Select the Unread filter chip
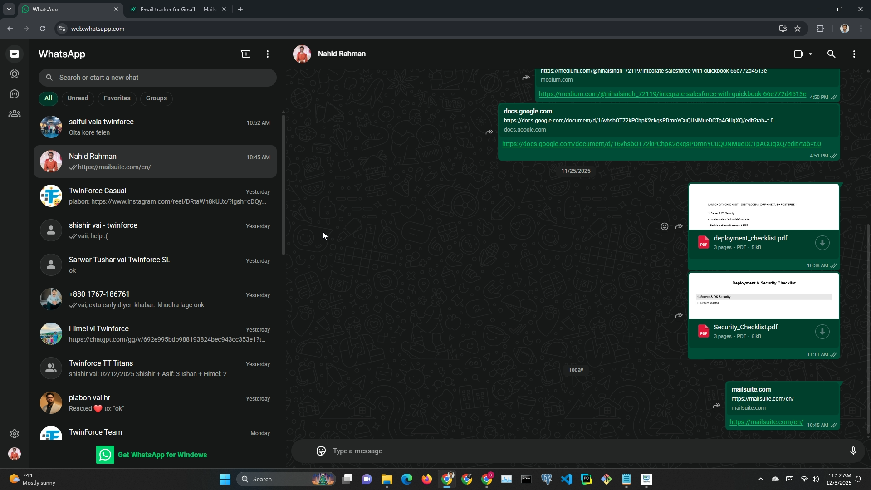The width and height of the screenshot is (871, 490). tap(78, 98)
